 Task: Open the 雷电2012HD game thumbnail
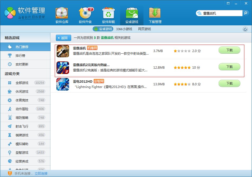[x=62, y=84]
